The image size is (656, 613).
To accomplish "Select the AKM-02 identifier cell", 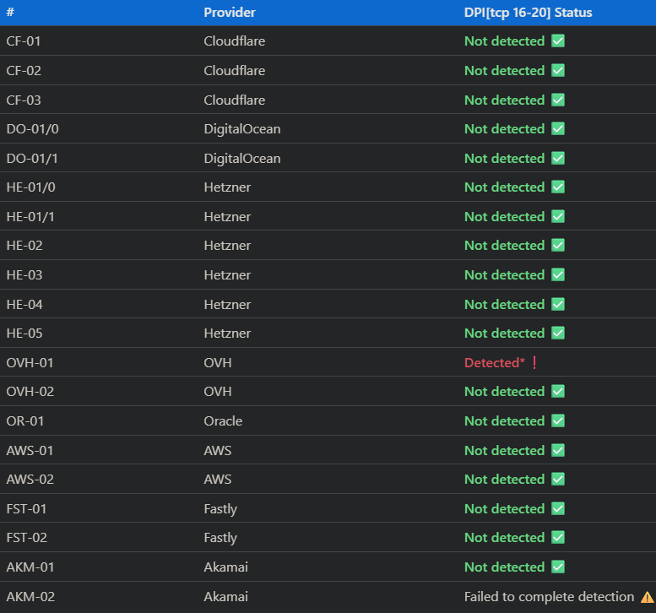I will (30, 597).
